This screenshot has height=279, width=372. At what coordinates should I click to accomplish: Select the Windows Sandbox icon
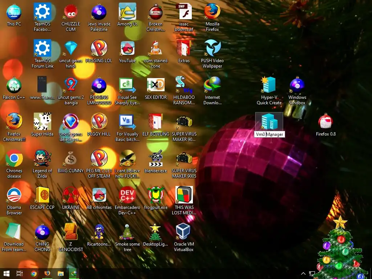point(297,85)
